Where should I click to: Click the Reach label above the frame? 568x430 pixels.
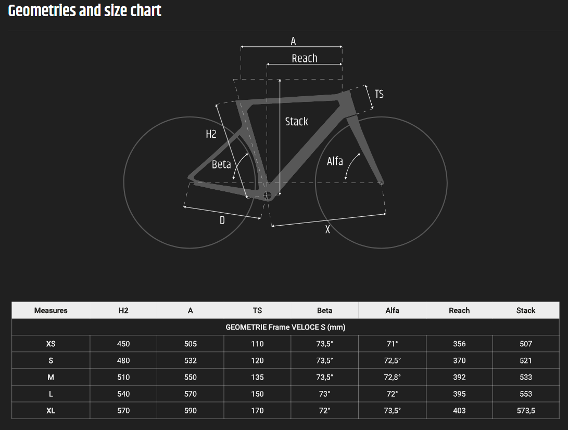tap(304, 58)
